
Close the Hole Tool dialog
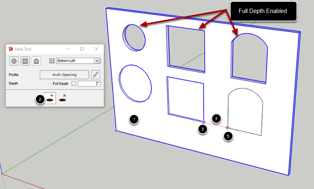pos(97,49)
